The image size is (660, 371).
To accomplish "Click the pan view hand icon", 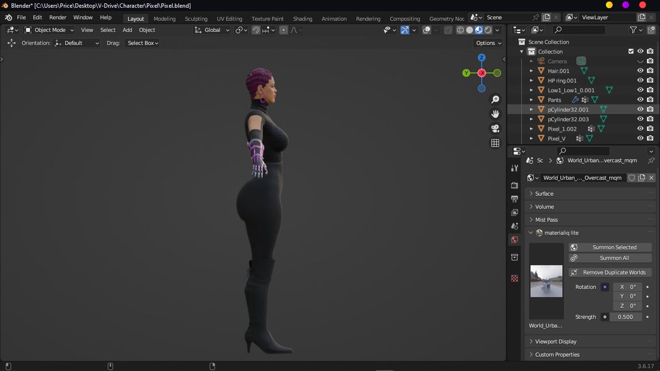I will (495, 114).
